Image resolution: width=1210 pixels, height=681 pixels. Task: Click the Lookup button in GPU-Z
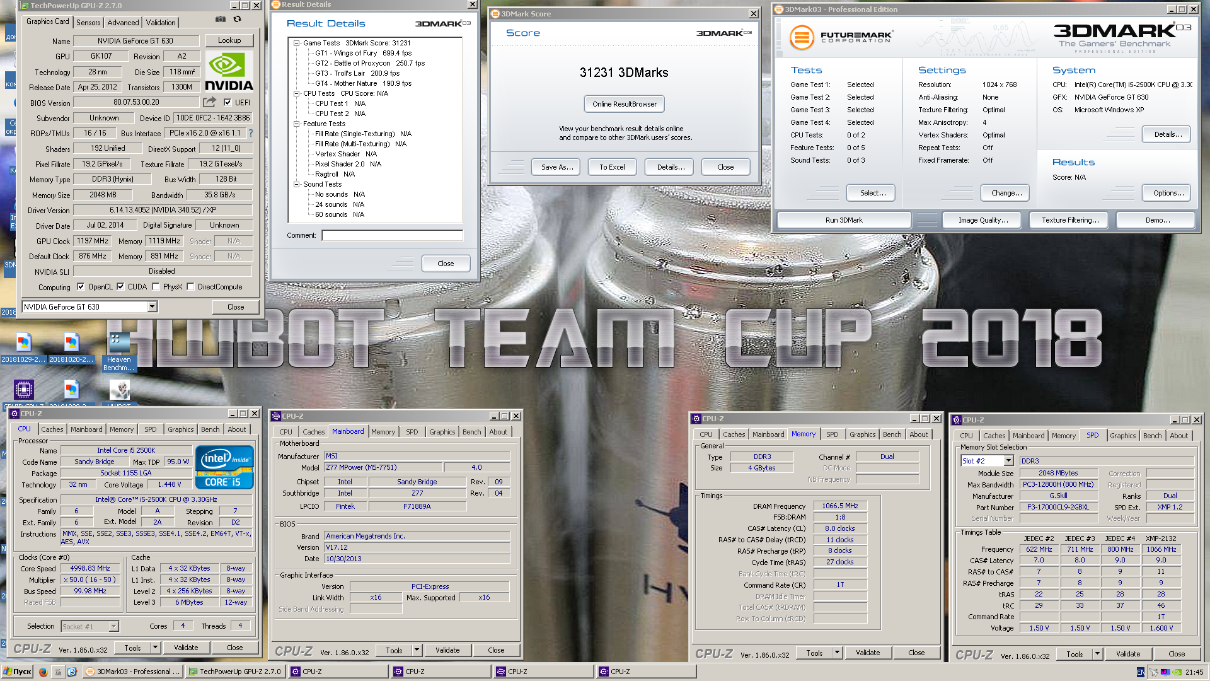229,40
